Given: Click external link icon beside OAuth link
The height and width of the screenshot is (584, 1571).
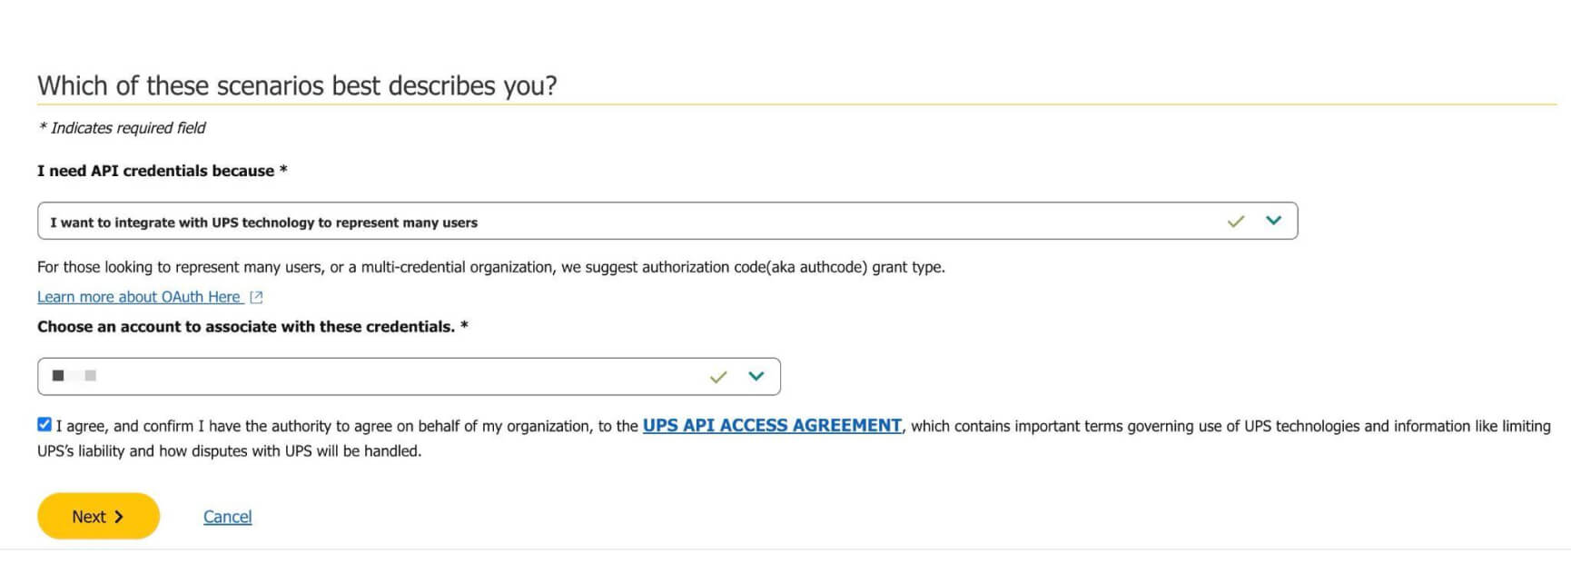Looking at the screenshot, I should click(256, 297).
